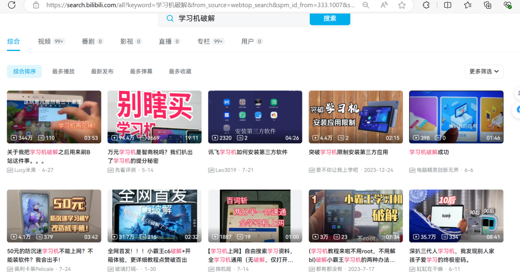The height and width of the screenshot is (279, 520).
Task: Select the 最多播放 sort option
Action: 64,71
